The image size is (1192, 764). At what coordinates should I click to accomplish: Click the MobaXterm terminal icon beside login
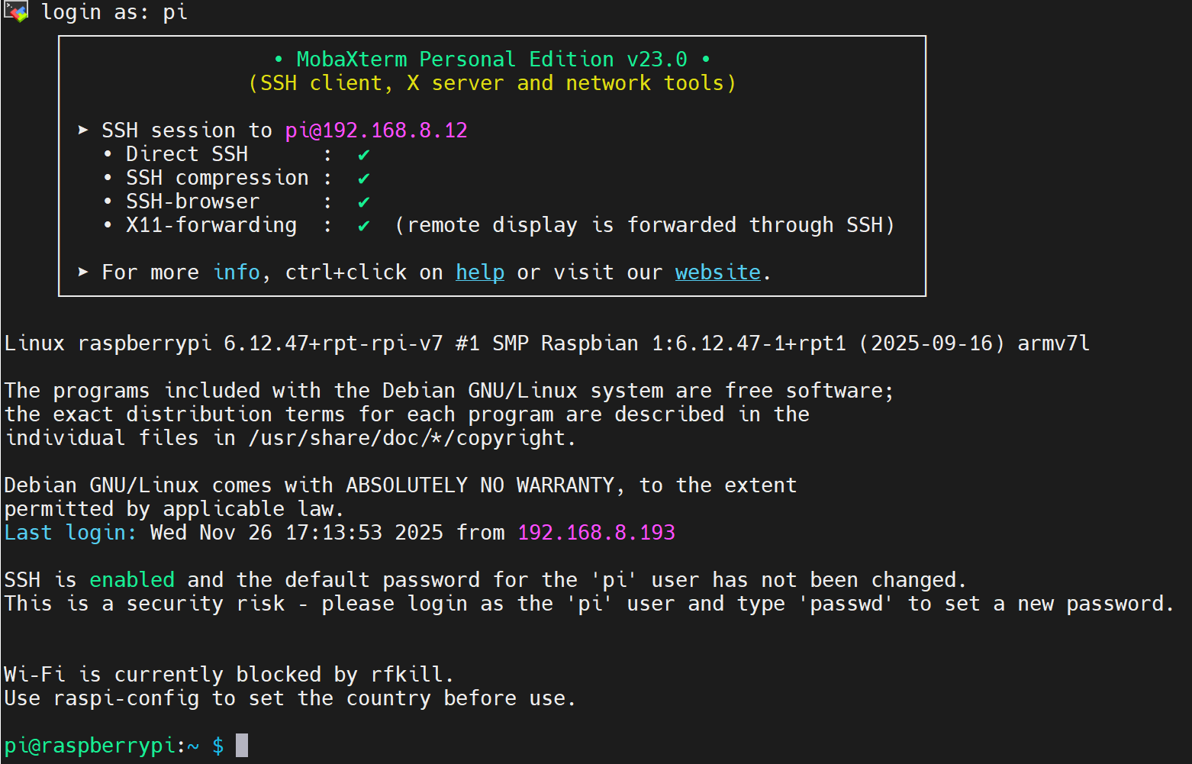(x=16, y=11)
